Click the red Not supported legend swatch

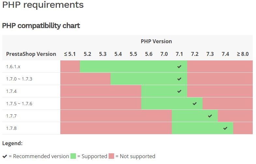point(112,156)
